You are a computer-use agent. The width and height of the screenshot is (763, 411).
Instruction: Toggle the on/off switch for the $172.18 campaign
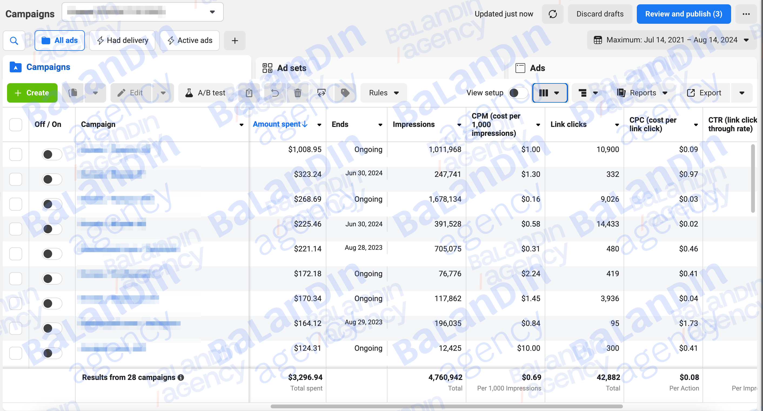[x=52, y=279]
